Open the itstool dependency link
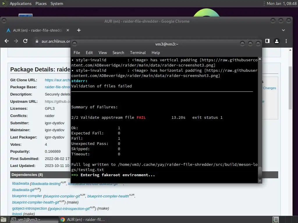 point(17,214)
